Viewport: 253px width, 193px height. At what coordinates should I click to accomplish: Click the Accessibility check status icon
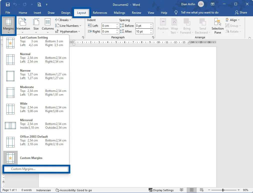coord(57,190)
